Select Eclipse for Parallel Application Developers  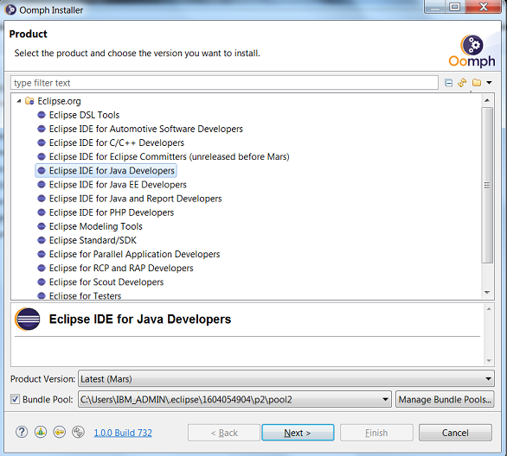(134, 254)
